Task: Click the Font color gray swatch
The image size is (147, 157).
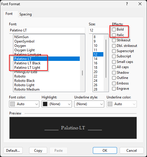Action: 13,104
